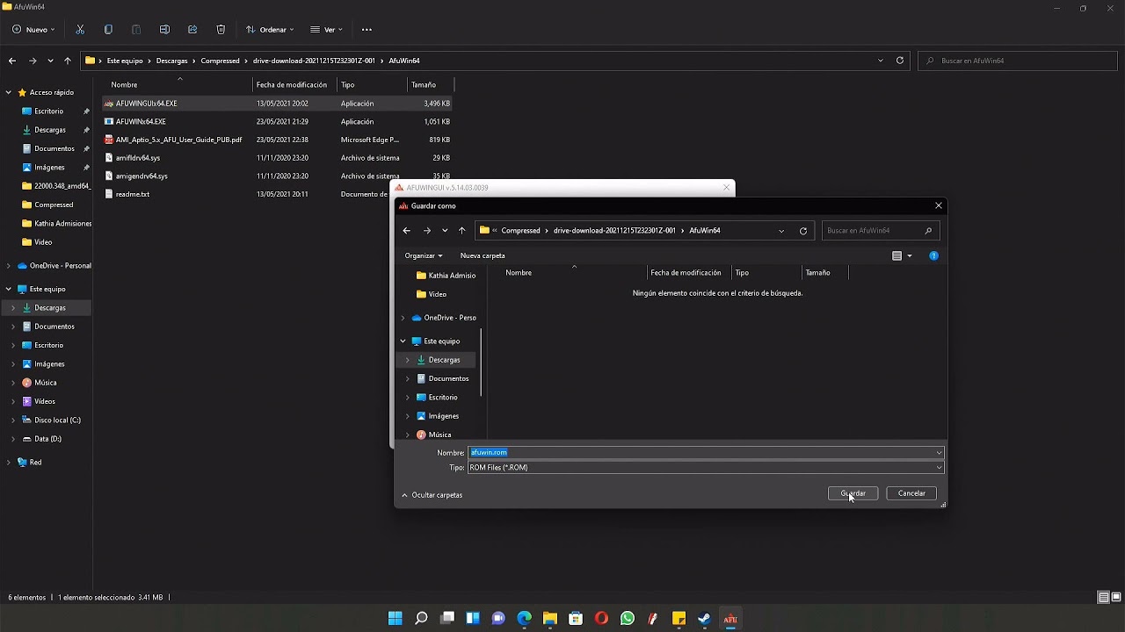The width and height of the screenshot is (1125, 632).
Task: Open the dialog's view options dropdown
Action: click(909, 255)
